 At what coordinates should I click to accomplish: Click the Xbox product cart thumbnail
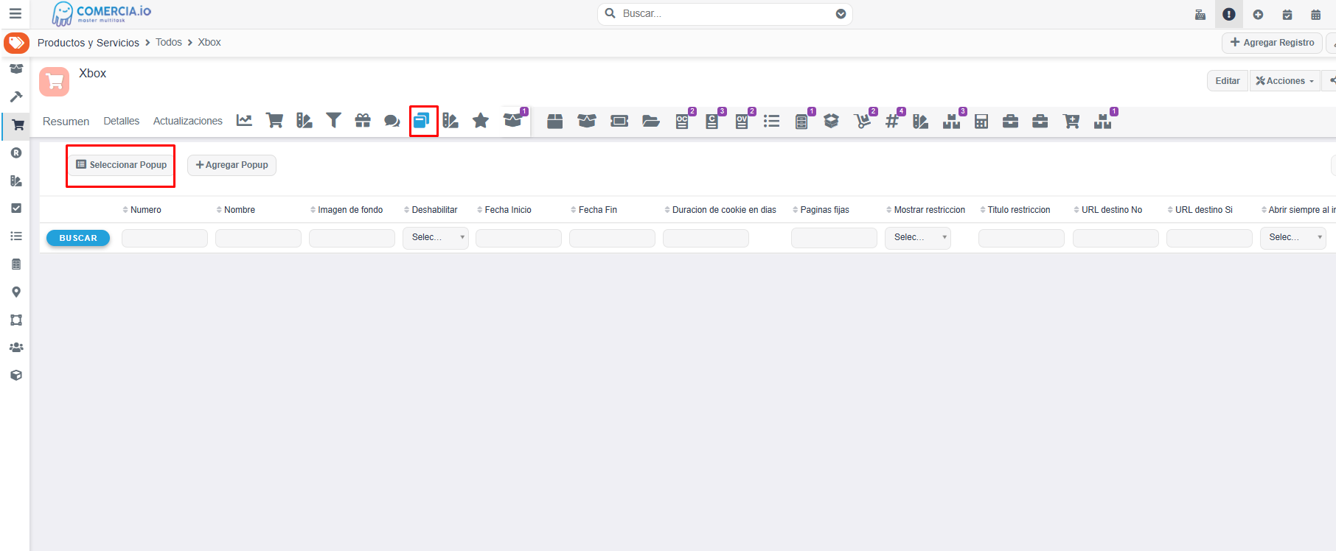pyautogui.click(x=54, y=82)
